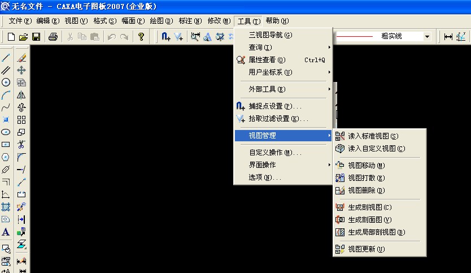Open 选项(N)... from the menu

(x=284, y=177)
